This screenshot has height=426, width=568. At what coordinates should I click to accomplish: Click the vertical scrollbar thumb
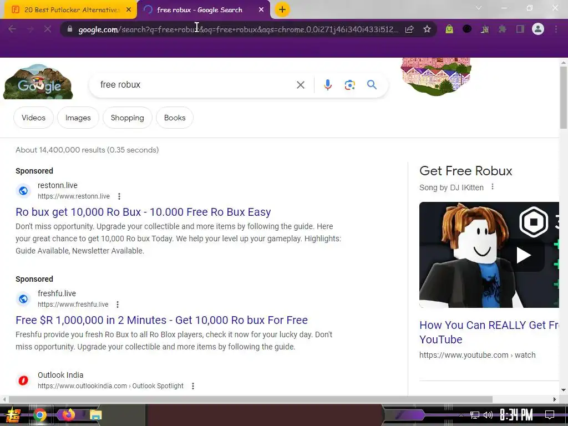(x=564, y=97)
